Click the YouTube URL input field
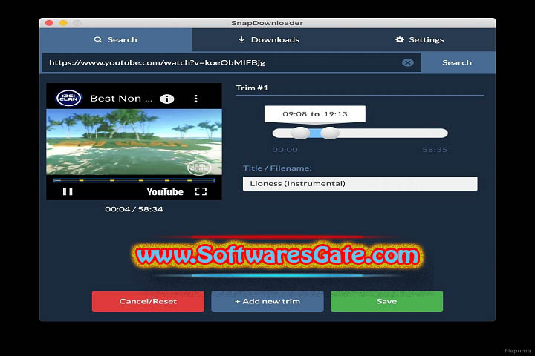The width and height of the screenshot is (535, 356). click(231, 63)
